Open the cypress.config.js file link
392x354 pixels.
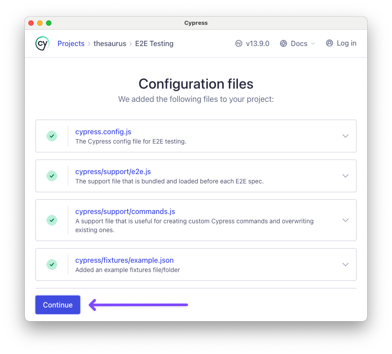click(x=103, y=132)
